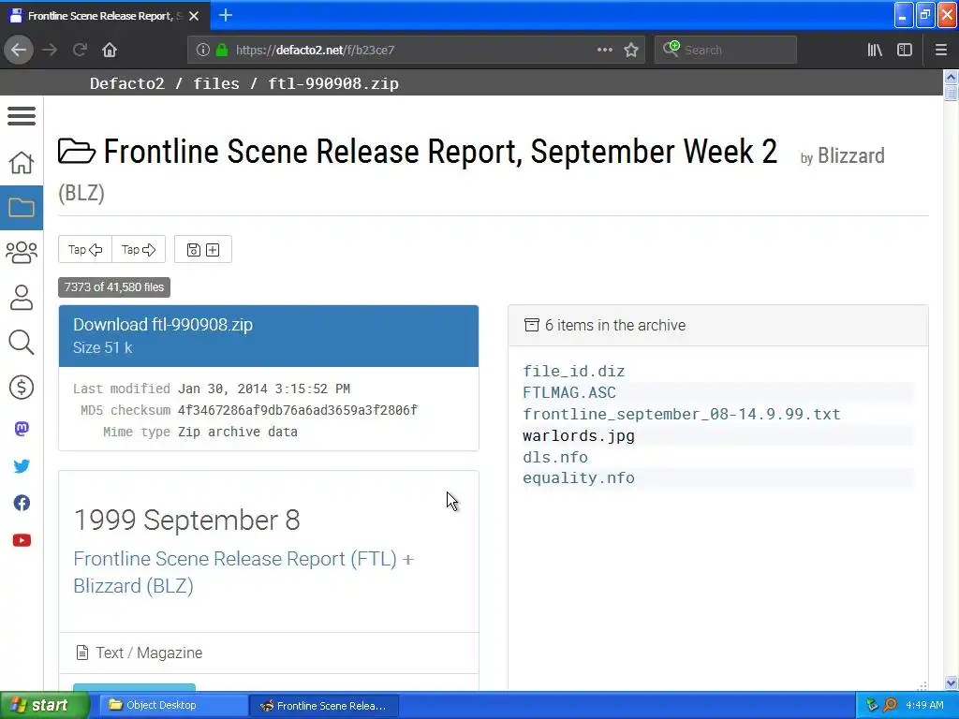Open the people sidebar icon
This screenshot has width=959, height=719.
pos(22,298)
